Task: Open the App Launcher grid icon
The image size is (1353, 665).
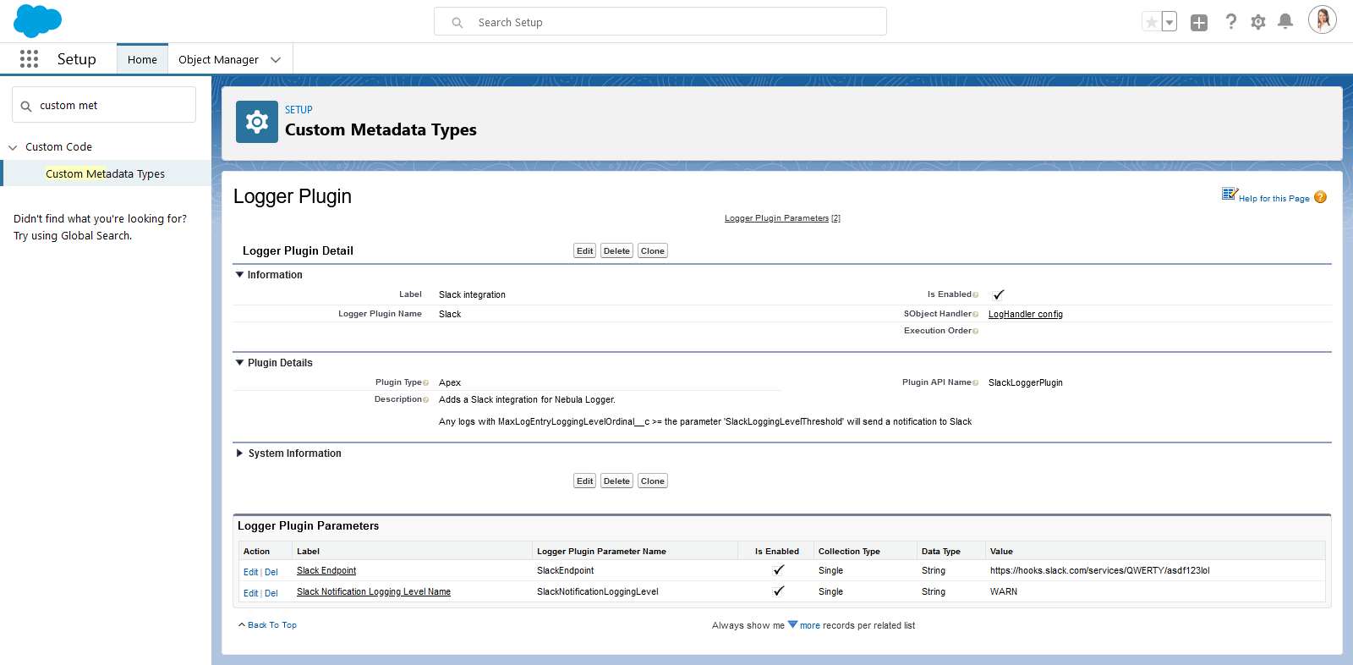Action: [29, 58]
